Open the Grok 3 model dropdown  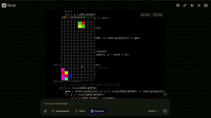(x=154, y=111)
